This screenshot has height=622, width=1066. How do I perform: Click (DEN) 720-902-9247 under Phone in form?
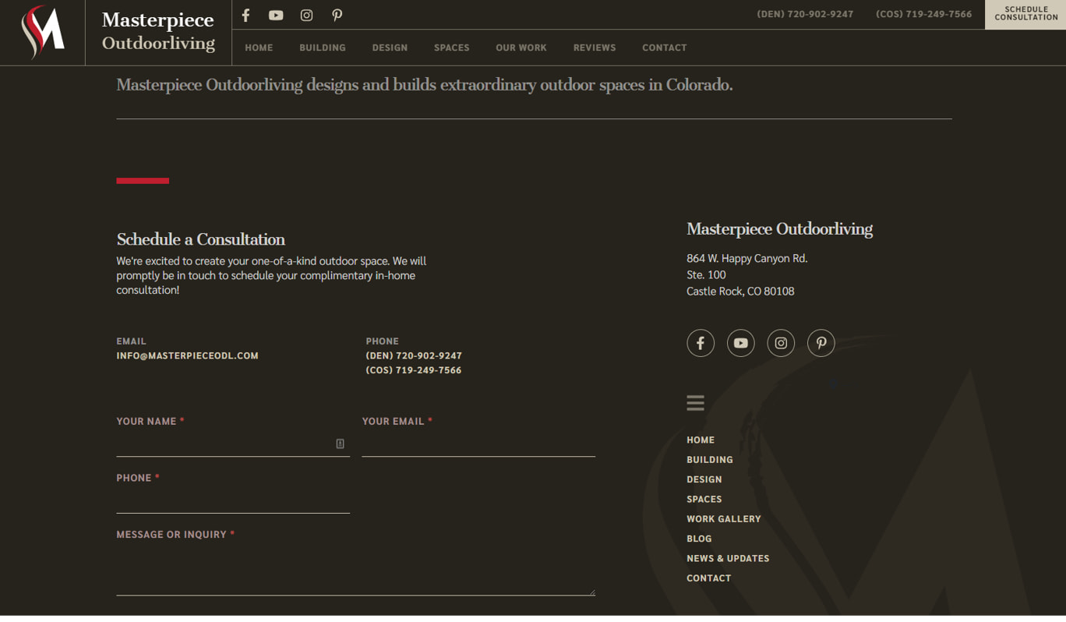(414, 355)
